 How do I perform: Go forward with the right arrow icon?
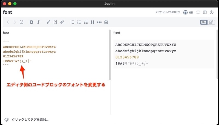click(x=15, y=22)
